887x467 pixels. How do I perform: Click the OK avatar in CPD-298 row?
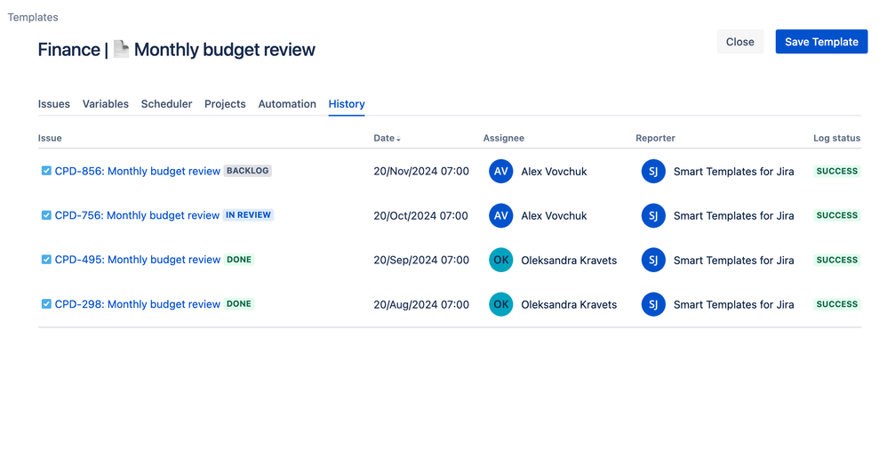click(500, 304)
